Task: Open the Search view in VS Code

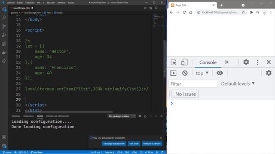Action: [x=4, y=18]
